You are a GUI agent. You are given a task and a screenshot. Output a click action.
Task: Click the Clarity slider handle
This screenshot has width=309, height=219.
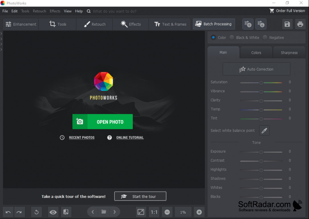coord(261,101)
